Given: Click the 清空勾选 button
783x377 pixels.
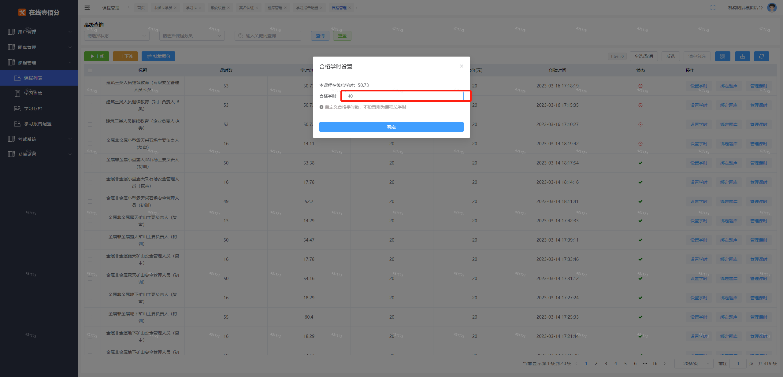Looking at the screenshot, I should coord(697,56).
